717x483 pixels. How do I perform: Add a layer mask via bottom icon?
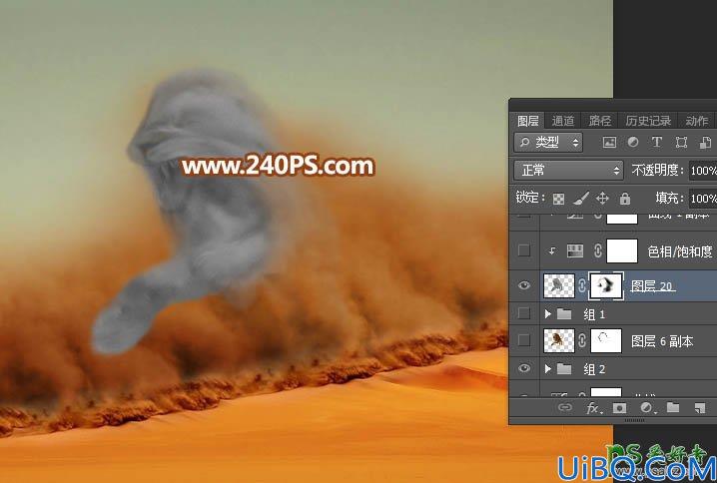(x=619, y=407)
